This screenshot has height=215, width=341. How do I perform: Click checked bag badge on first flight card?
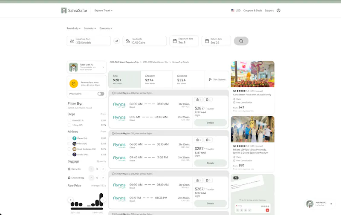pos(208,100)
